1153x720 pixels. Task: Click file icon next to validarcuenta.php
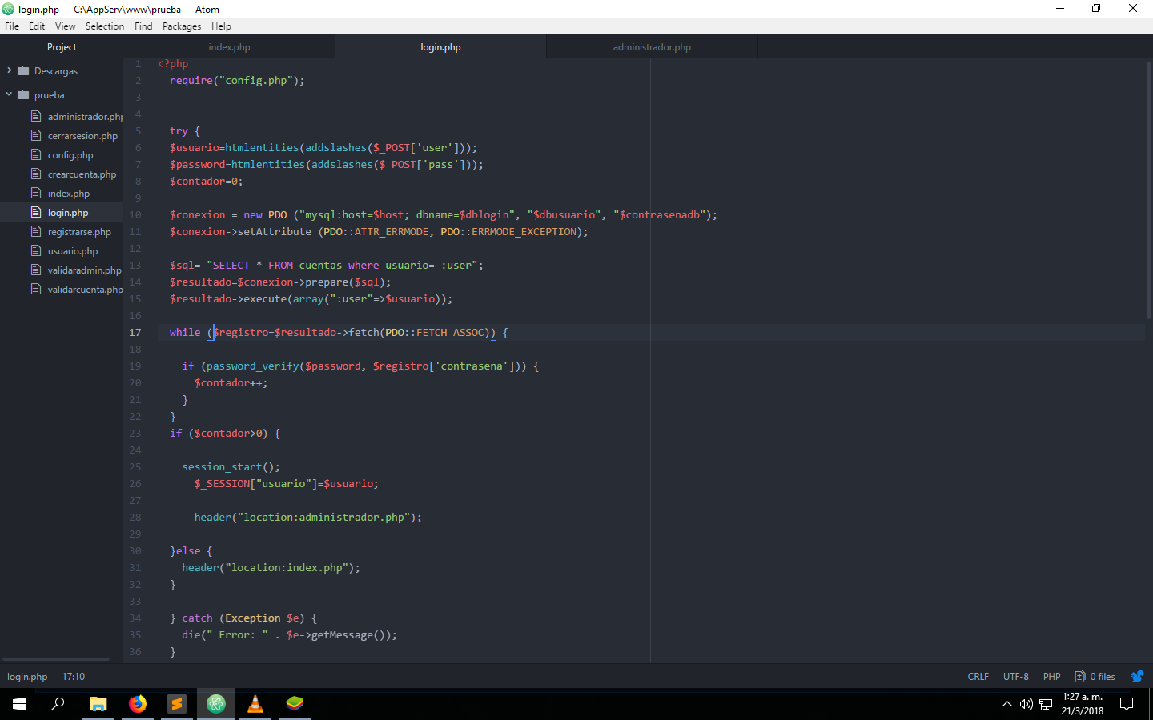(36, 289)
